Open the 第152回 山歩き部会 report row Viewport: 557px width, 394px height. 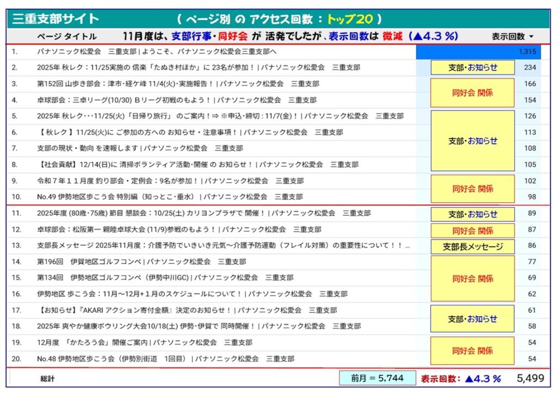(x=178, y=84)
